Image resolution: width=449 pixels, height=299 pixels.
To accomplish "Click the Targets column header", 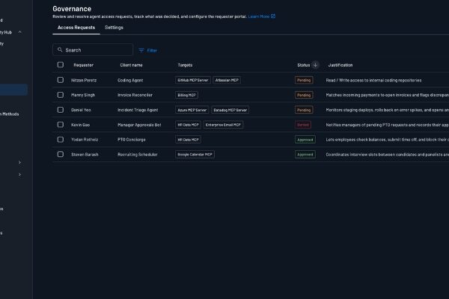I will [x=185, y=65].
